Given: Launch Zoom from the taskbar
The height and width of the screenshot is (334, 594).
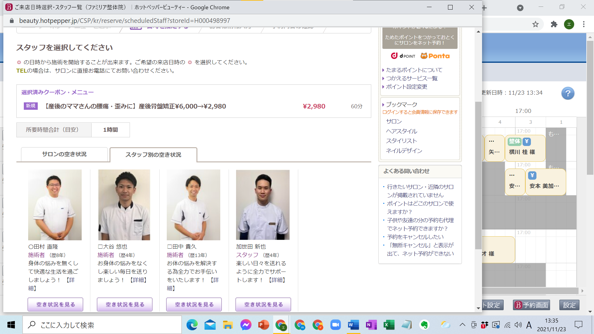Looking at the screenshot, I should point(335,325).
